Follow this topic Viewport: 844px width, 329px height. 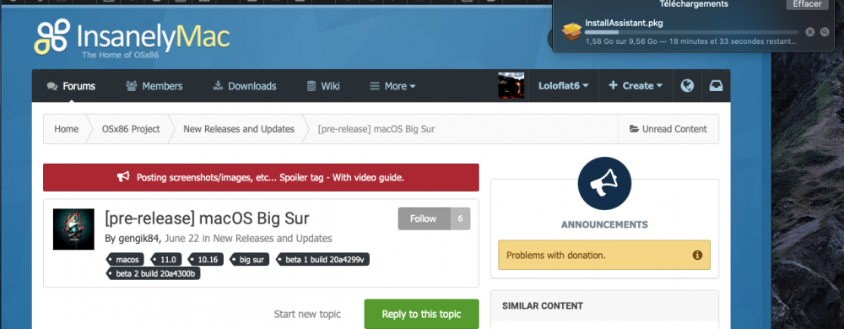[x=424, y=218]
